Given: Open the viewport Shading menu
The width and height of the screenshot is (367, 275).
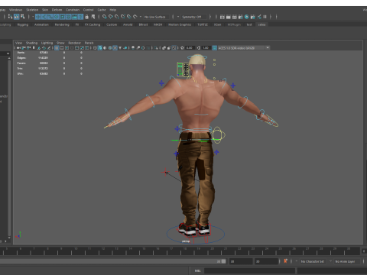Looking at the screenshot, I should (x=31, y=43).
